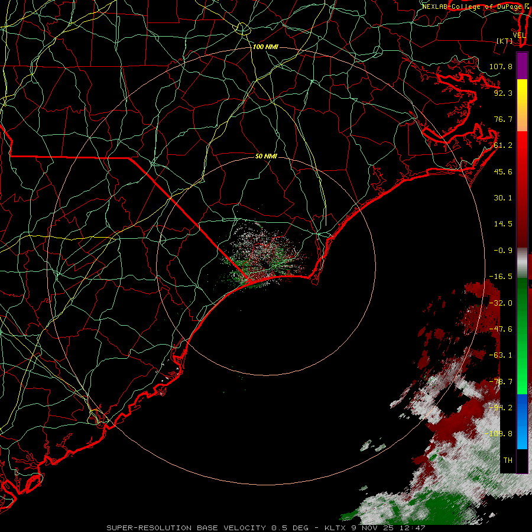Image resolution: width=532 pixels, height=532 pixels.
Task: Click the TH label on the color scale
Action: (508, 460)
